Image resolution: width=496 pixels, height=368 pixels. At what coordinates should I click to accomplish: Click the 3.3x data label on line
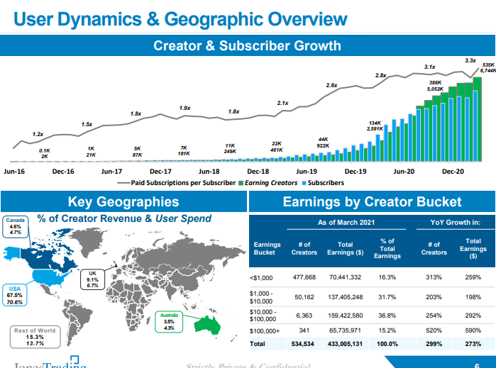click(470, 60)
